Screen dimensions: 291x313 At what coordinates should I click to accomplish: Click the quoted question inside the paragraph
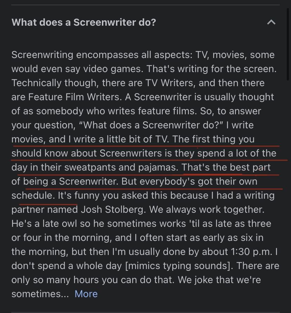pyautogui.click(x=167, y=125)
